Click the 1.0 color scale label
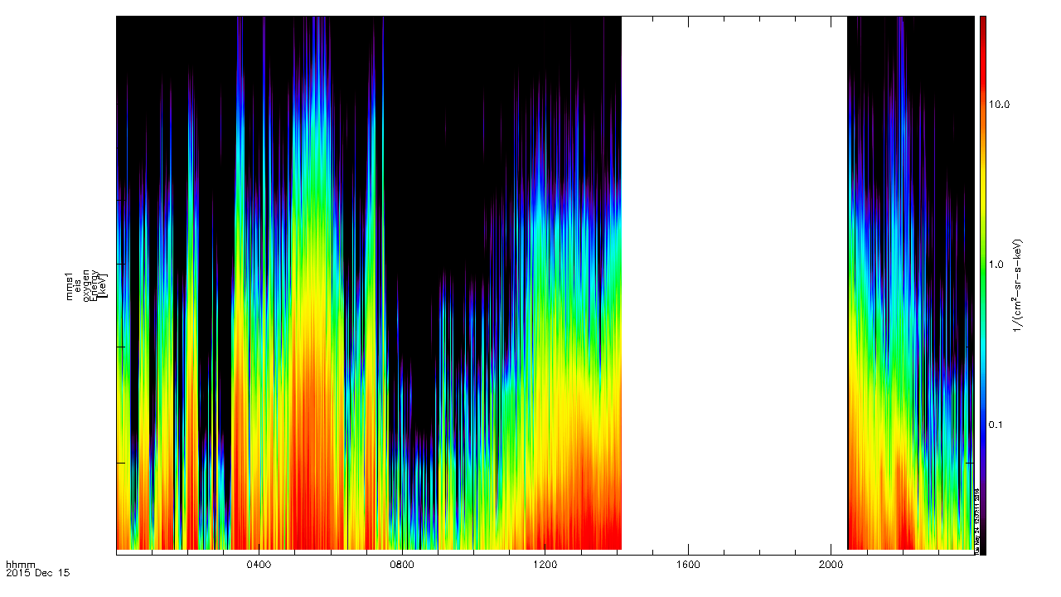 coord(996,265)
